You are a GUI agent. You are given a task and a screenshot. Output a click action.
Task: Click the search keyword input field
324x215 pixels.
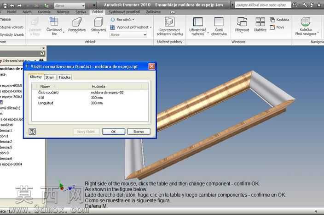(x=262, y=5)
